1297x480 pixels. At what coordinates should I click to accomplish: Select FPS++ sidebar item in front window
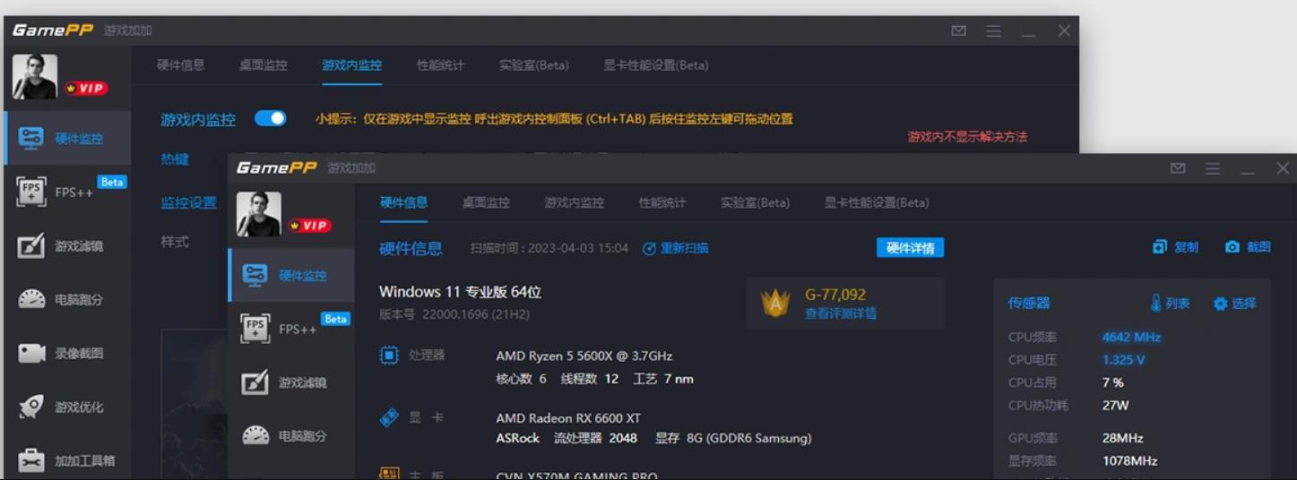(291, 329)
